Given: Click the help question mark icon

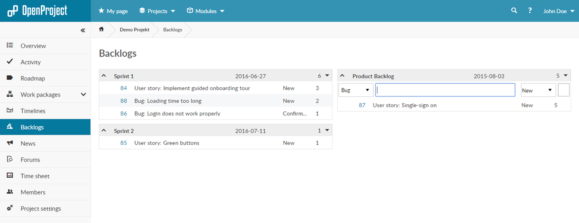Looking at the screenshot, I should point(530,11).
